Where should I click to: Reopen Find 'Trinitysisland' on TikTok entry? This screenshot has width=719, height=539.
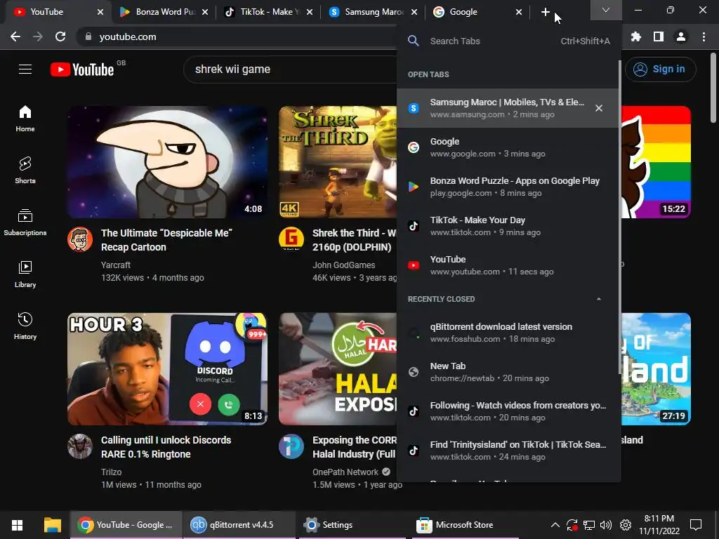(x=508, y=450)
